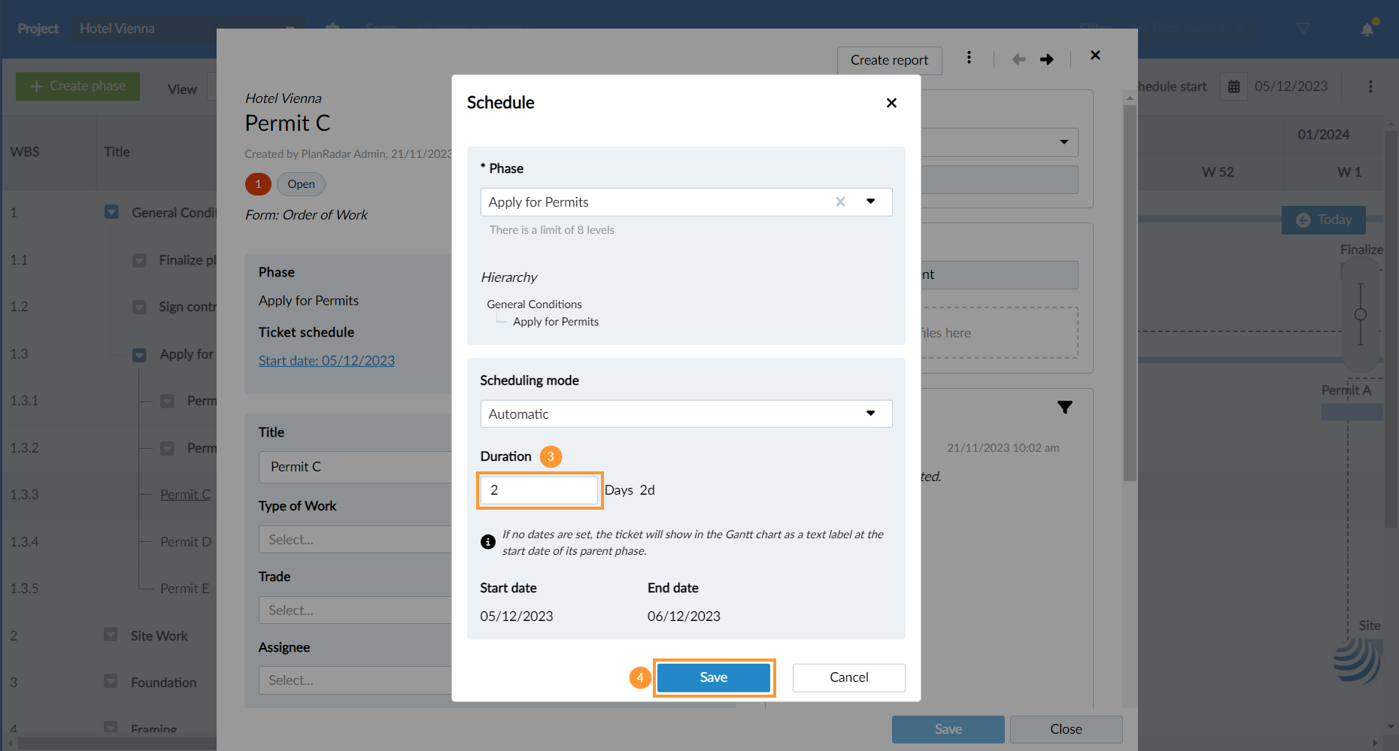Open notifications bell icon
1399x751 pixels.
click(1367, 29)
